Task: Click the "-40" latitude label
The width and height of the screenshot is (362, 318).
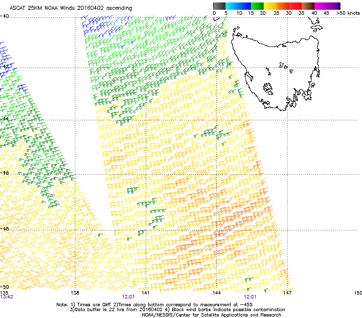Action: pyautogui.click(x=4, y=16)
